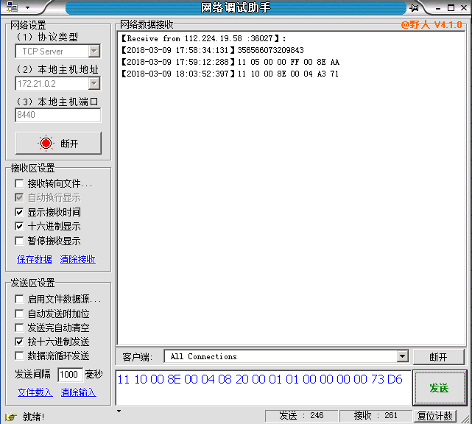Open the app system menu icon

12,7
